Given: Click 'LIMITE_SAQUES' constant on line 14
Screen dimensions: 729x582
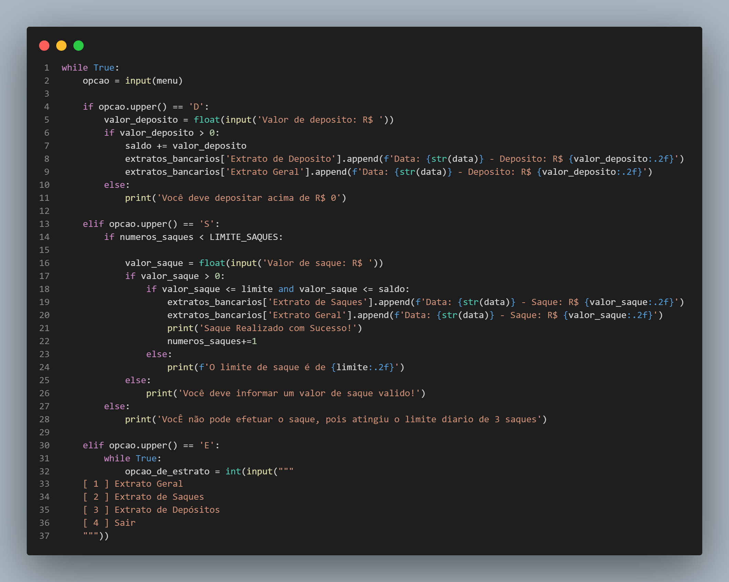Looking at the screenshot, I should tap(243, 237).
